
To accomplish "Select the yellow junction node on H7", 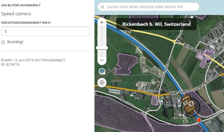I will [175, 42].
